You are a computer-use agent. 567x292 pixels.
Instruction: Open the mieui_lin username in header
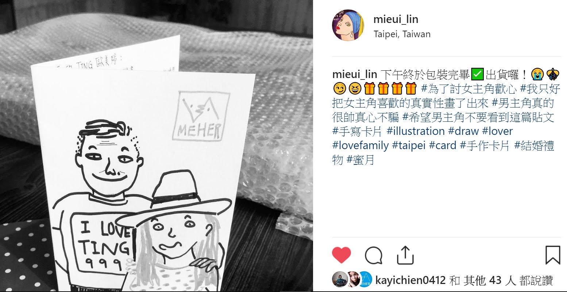396,19
